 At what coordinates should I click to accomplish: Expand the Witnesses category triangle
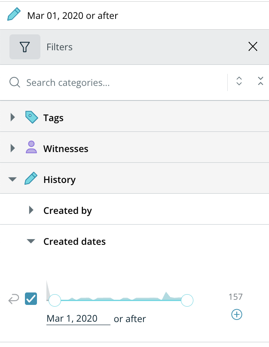(x=12, y=148)
